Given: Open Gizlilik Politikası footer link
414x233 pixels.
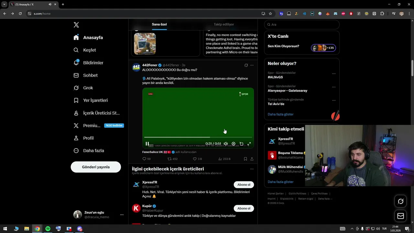Looking at the screenshot, I should pyautogui.click(x=298, y=194).
